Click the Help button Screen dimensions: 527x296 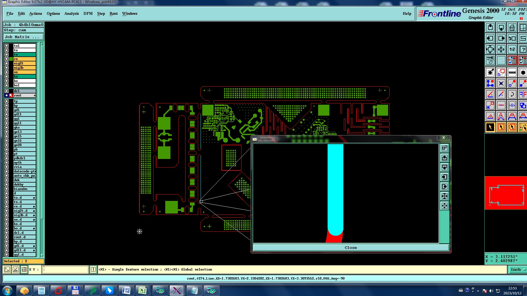pos(407,13)
